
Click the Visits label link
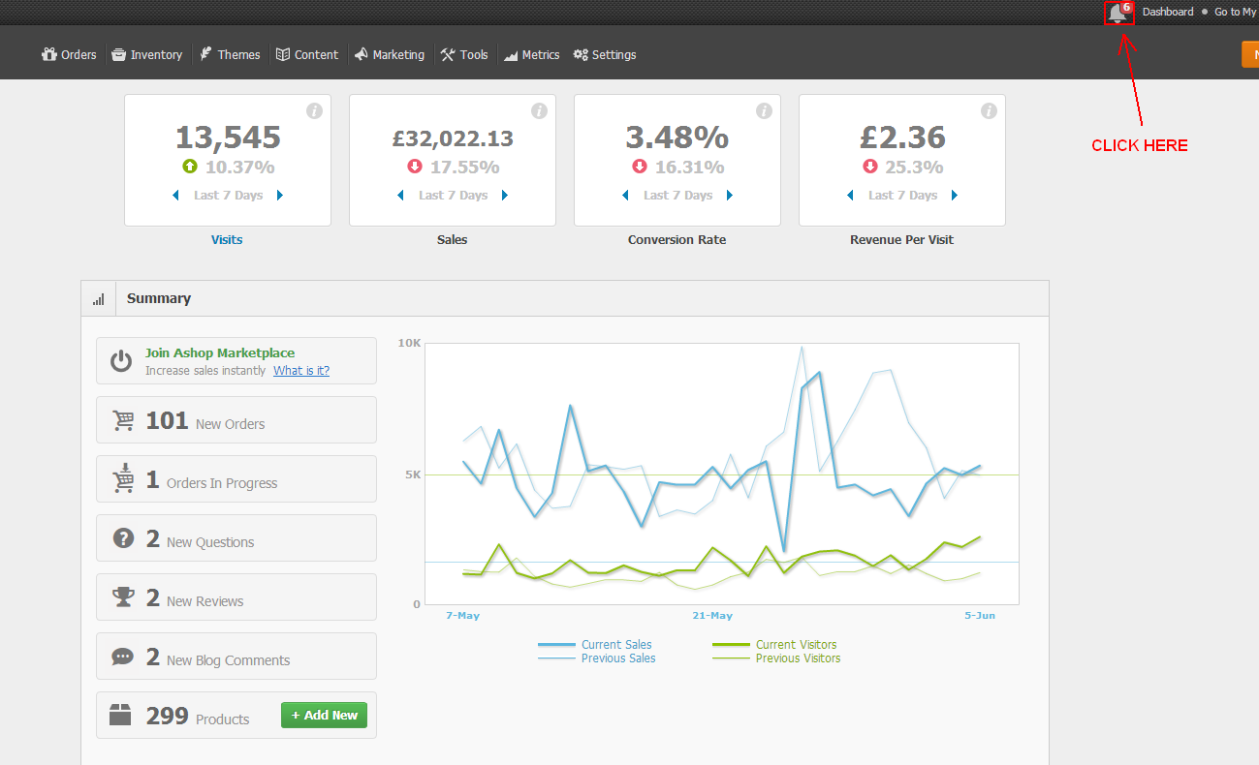click(x=227, y=239)
